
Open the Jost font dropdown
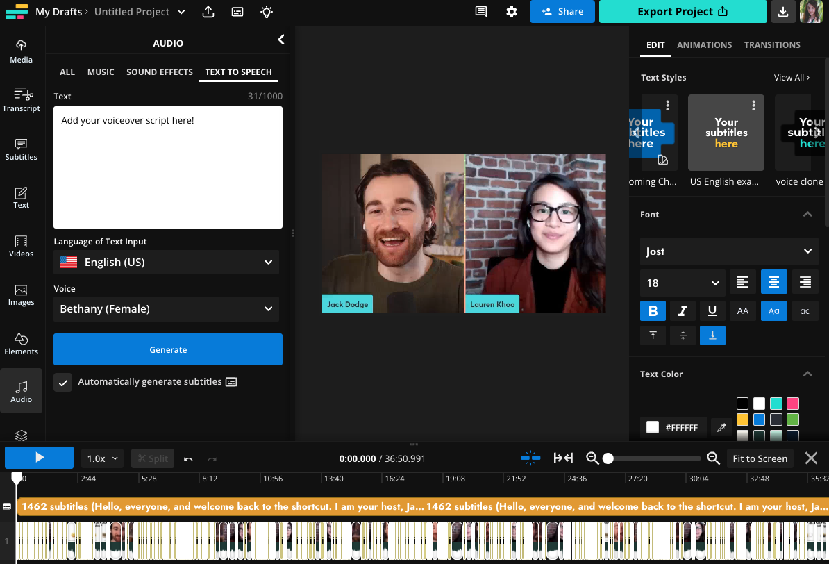click(x=729, y=251)
